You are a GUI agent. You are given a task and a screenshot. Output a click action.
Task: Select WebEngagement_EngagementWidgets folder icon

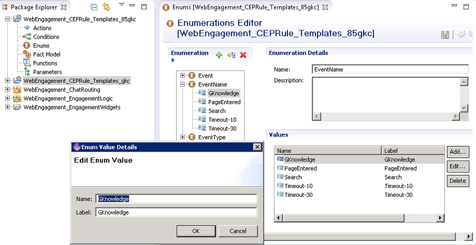(17, 107)
